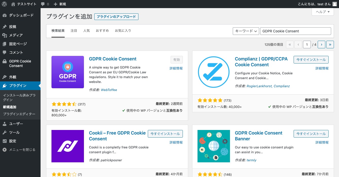Open Cookii purple logo thumbnail
Image resolution: width=339 pixels, height=177 pixels.
click(x=68, y=146)
